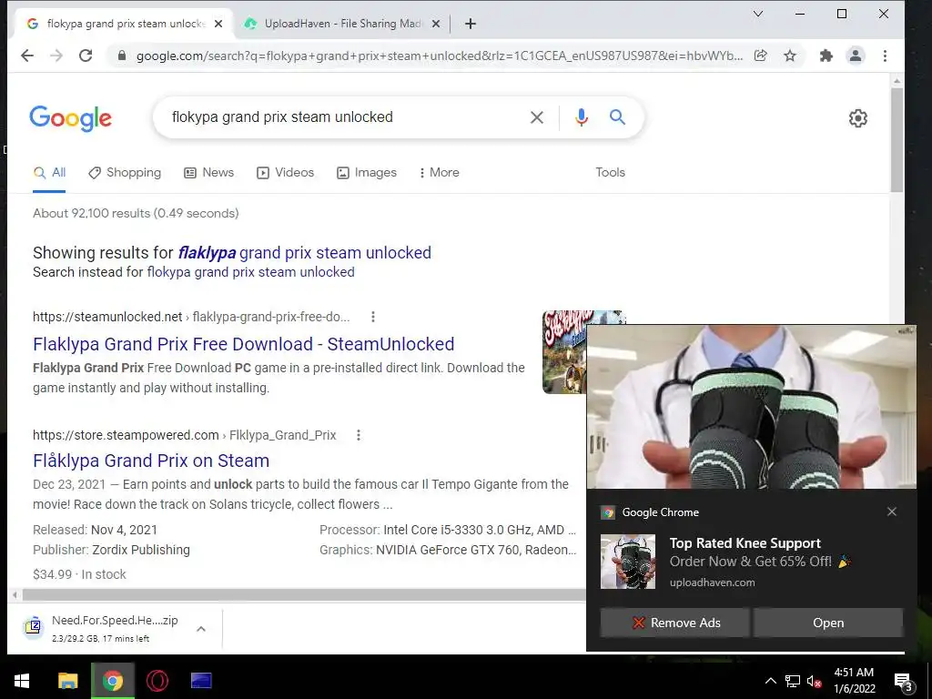Screen dimensions: 932x699
Task: Switch to the Images tab
Action: (367, 172)
